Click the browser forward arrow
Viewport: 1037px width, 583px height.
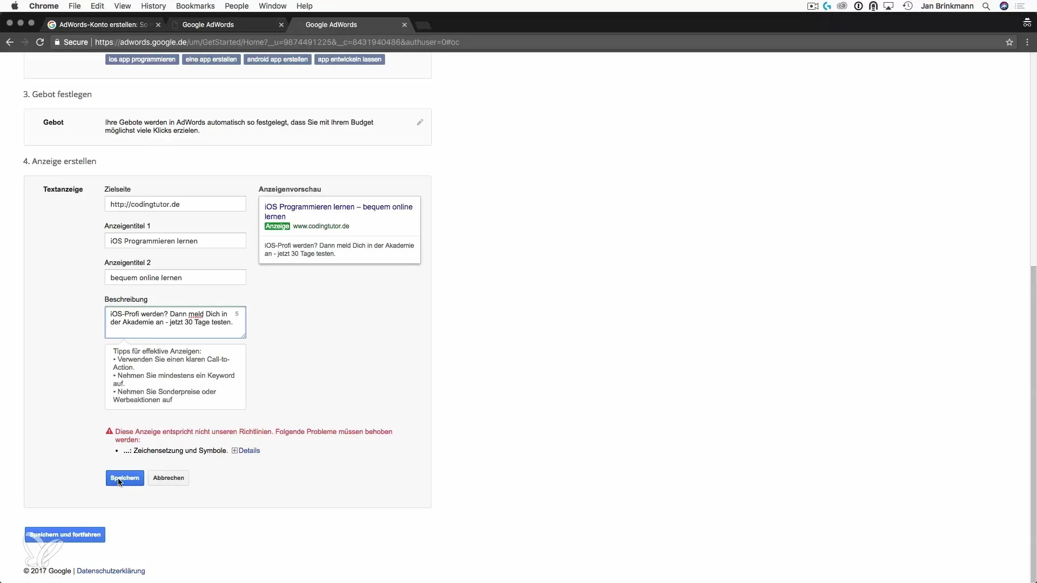tap(25, 42)
